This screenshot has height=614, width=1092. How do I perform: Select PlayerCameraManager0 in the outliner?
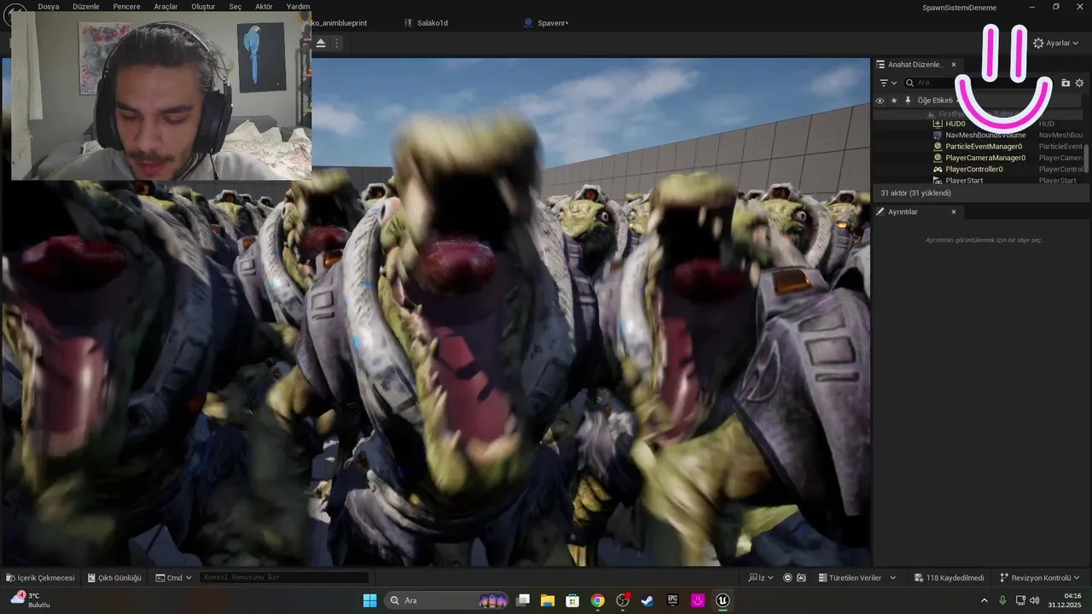[985, 158]
